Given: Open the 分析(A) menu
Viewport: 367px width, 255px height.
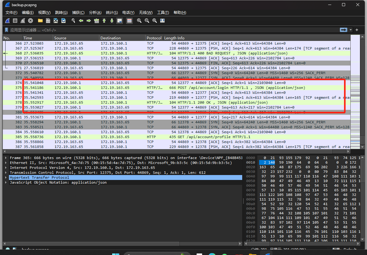Looking at the screenshot, I should pyautogui.click(x=95, y=13).
